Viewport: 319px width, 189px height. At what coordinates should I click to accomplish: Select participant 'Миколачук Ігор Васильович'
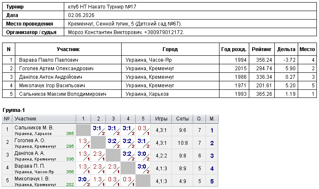tap(52, 86)
